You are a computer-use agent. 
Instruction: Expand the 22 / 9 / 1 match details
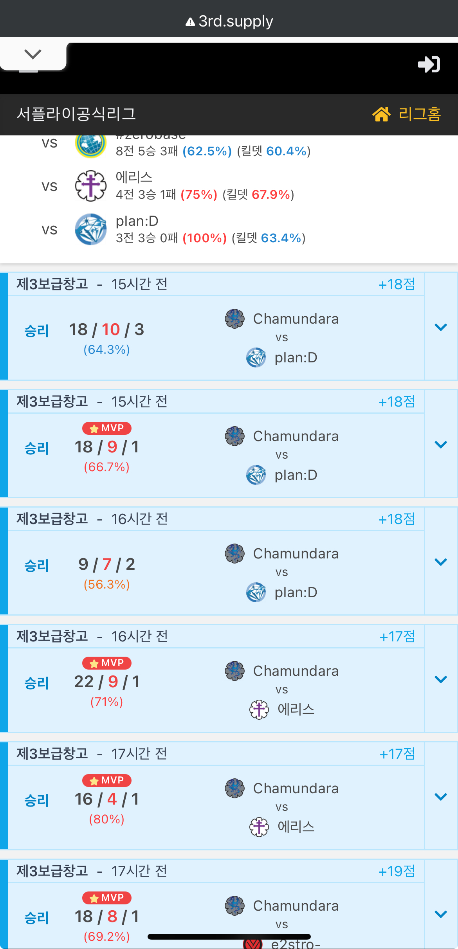[441, 679]
